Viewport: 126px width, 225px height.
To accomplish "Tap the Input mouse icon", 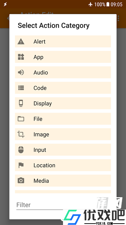I will coord(21,150).
